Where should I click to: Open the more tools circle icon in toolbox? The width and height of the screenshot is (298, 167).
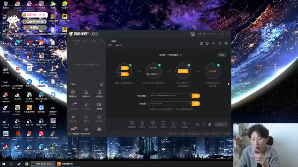102,84
